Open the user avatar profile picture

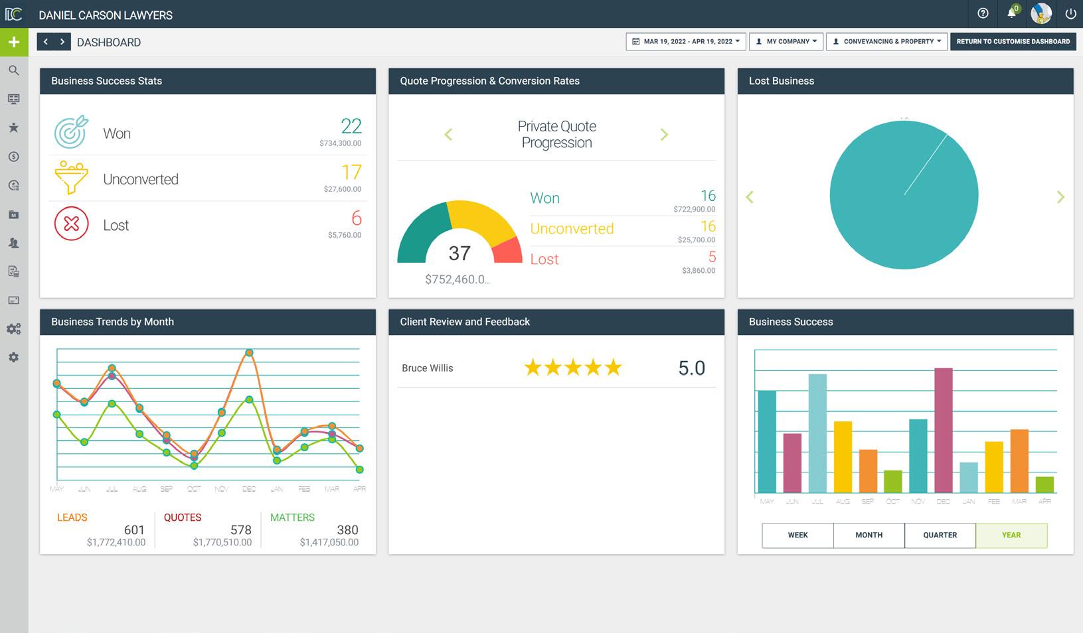coord(1041,13)
